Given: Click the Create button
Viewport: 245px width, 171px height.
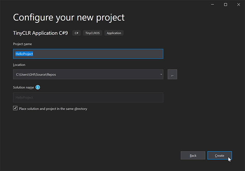Looking at the screenshot, I should coord(220,156).
